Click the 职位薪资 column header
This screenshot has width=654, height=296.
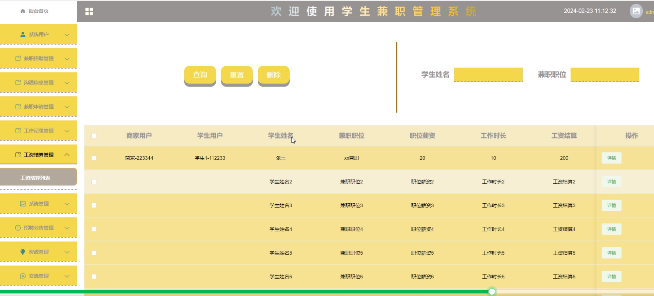(422, 136)
